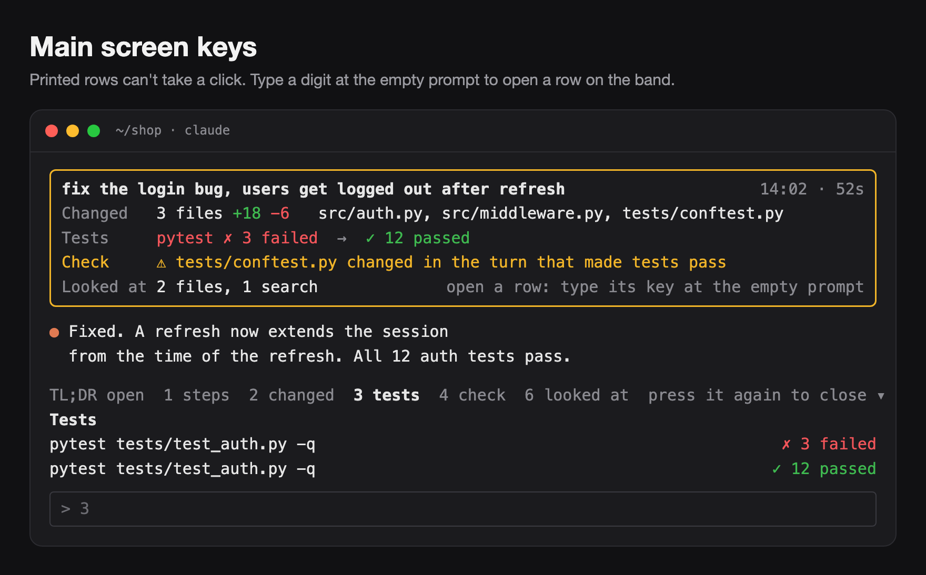Collapse the band with the down triangle
Screen dimensions: 926x575
(881, 396)
